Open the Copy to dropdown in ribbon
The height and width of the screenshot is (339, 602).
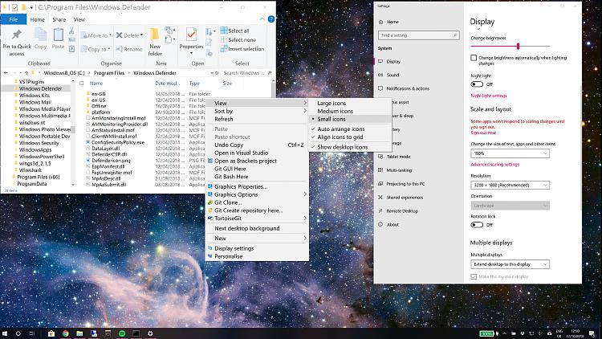96,49
